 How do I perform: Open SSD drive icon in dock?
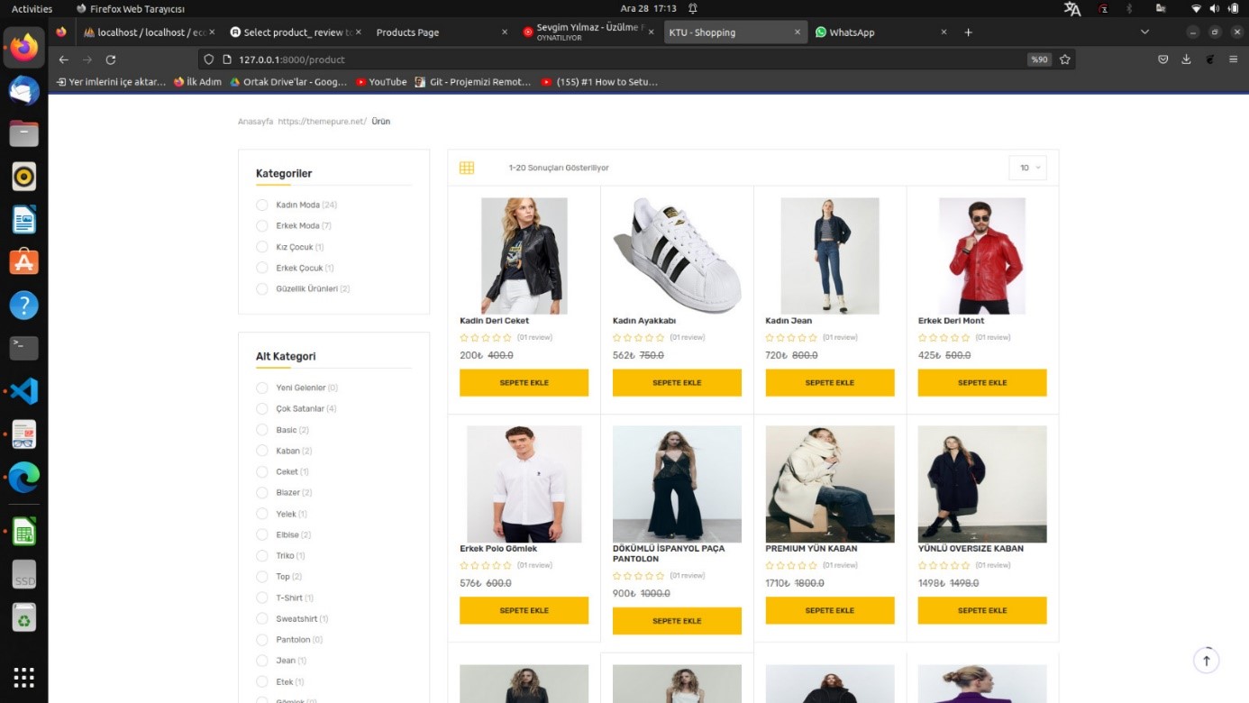click(x=24, y=574)
